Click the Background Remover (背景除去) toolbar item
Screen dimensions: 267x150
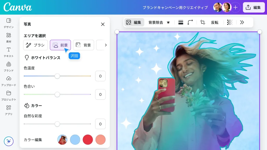tap(159, 22)
